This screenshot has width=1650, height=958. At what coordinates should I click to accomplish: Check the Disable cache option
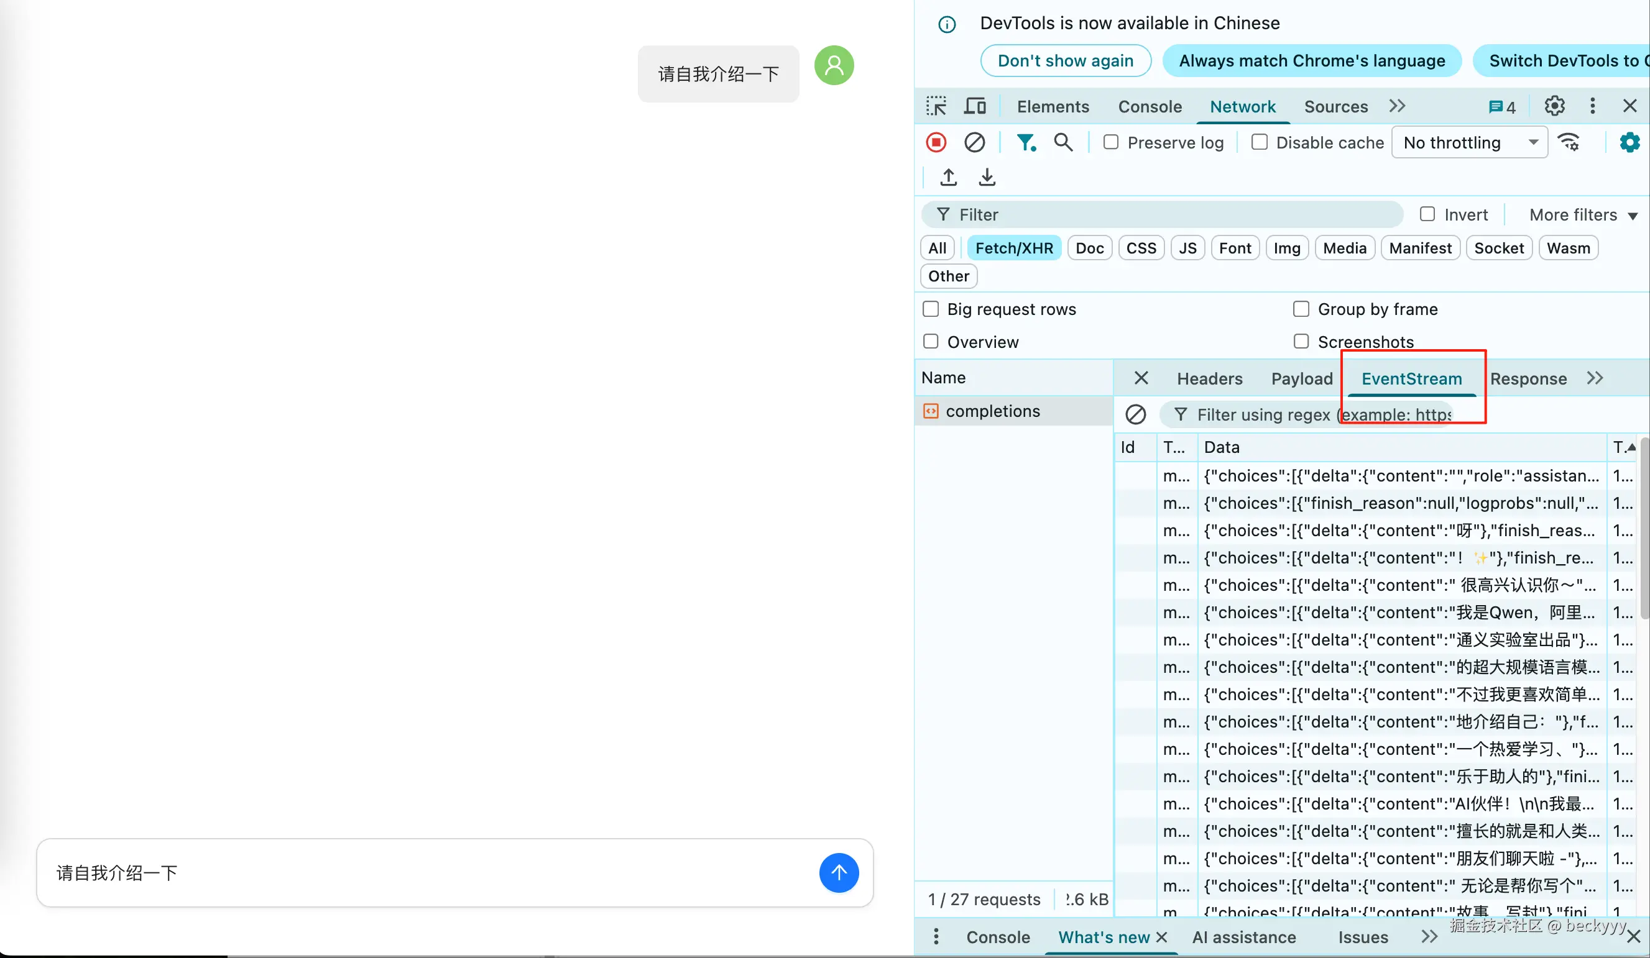coord(1259,142)
